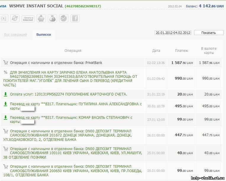Click the Платеж column header
Image resolution: width=226 pixels, height=181 pixels.
click(181, 51)
